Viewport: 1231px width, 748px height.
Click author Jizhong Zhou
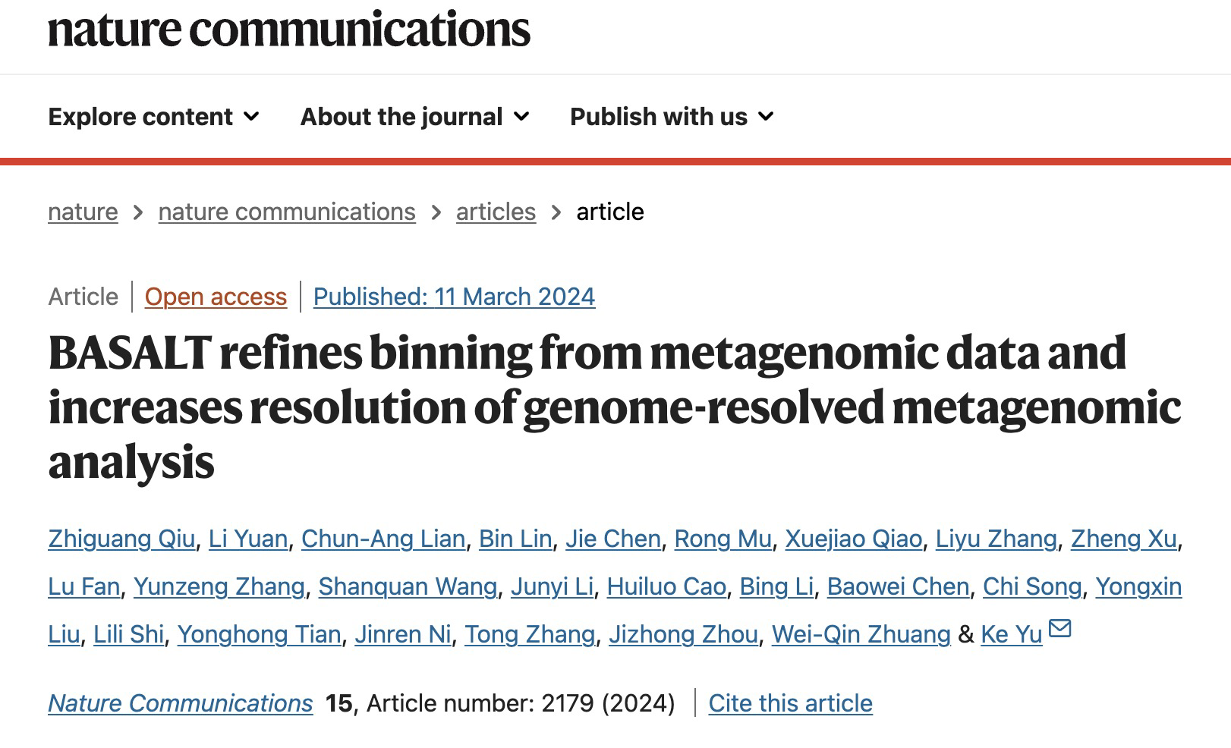tap(683, 634)
